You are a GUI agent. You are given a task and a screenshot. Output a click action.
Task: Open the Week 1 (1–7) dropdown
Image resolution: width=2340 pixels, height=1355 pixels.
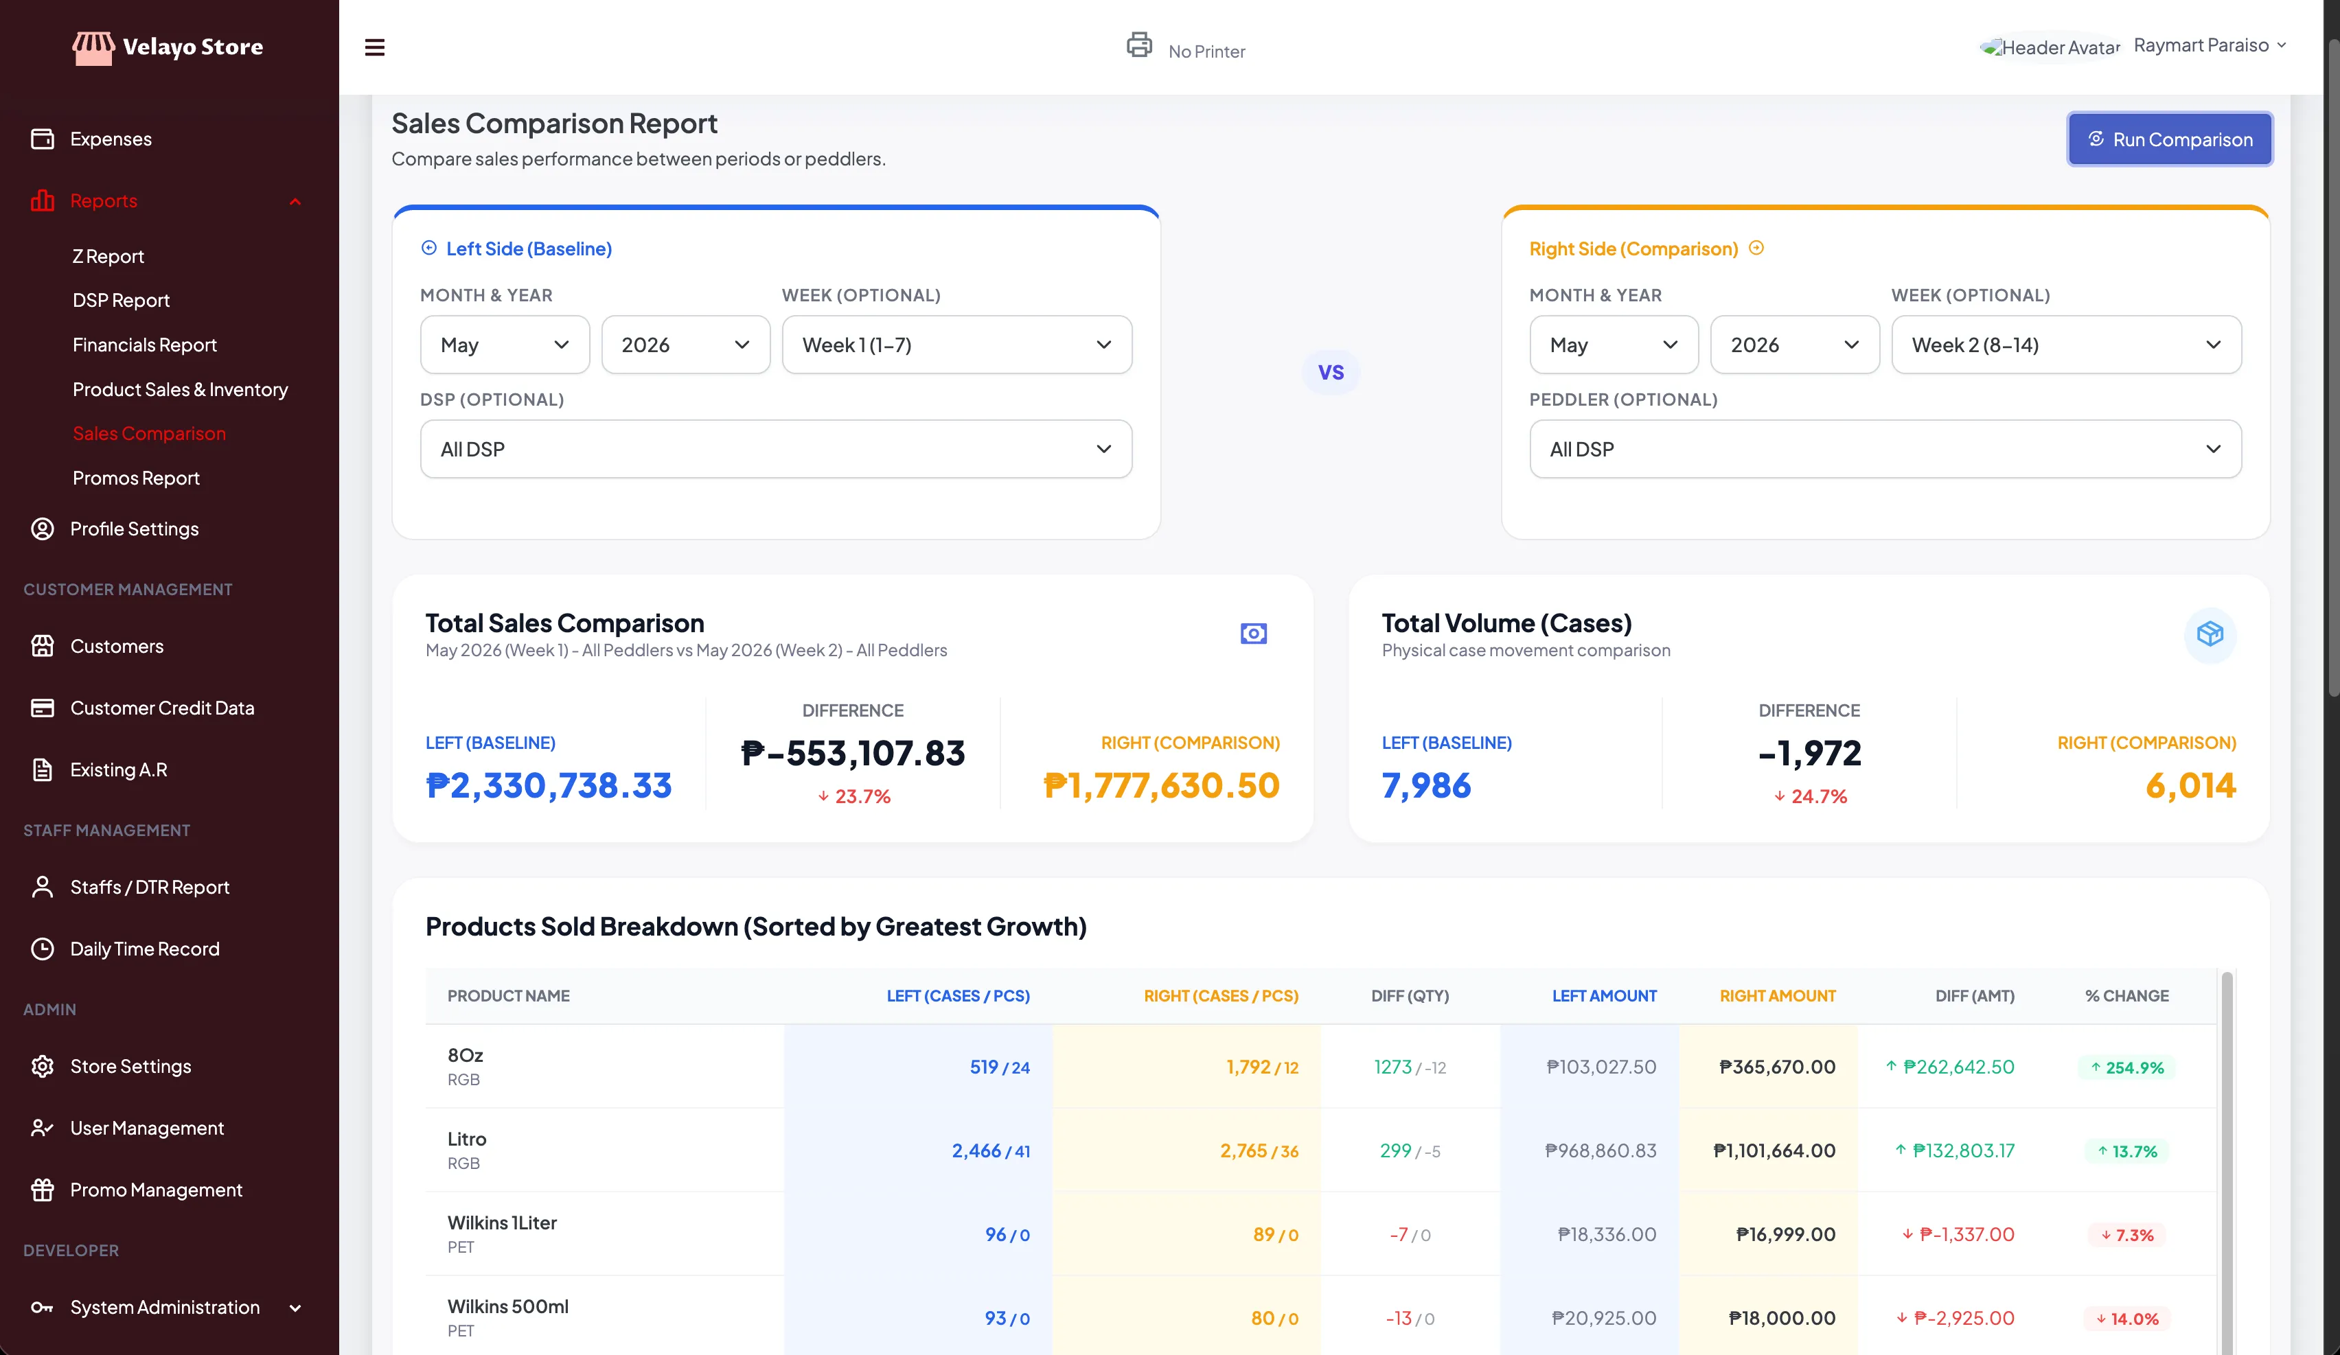click(956, 345)
